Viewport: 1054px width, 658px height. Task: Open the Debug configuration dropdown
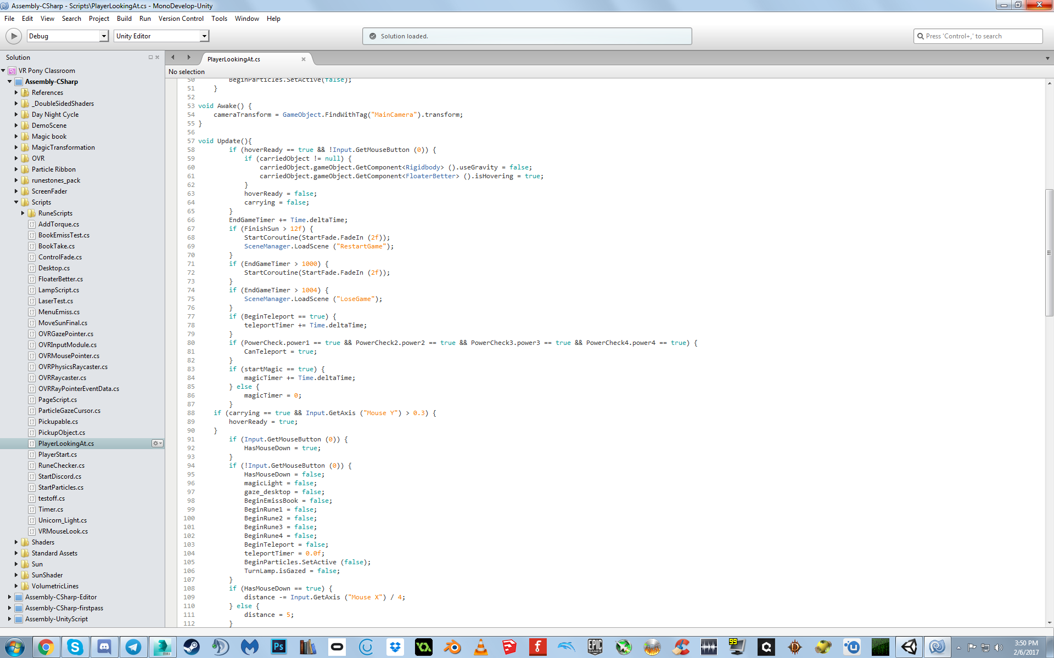[103, 36]
